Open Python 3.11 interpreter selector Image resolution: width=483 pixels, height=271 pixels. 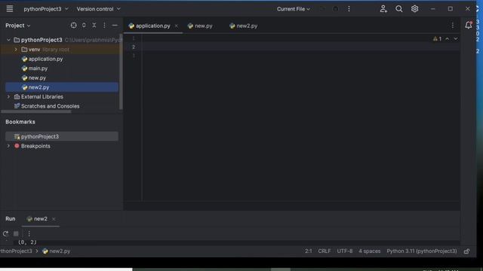(x=422, y=251)
